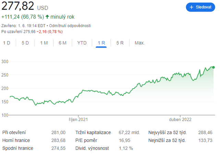
Task: Click the říjen 2021 axis label
Action: [78, 120]
